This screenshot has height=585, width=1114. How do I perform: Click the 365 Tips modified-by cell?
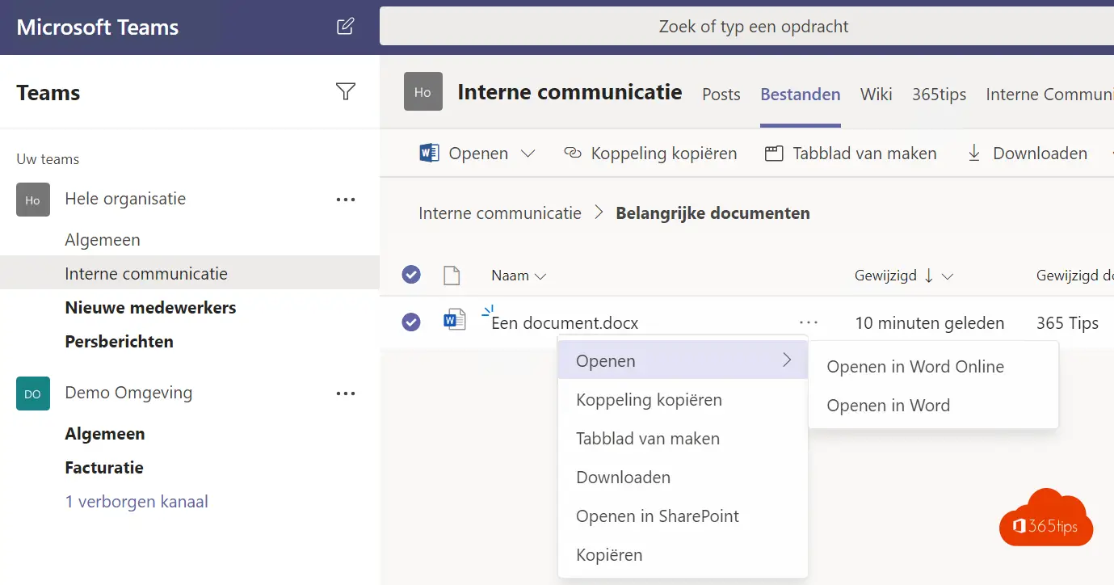(1067, 323)
